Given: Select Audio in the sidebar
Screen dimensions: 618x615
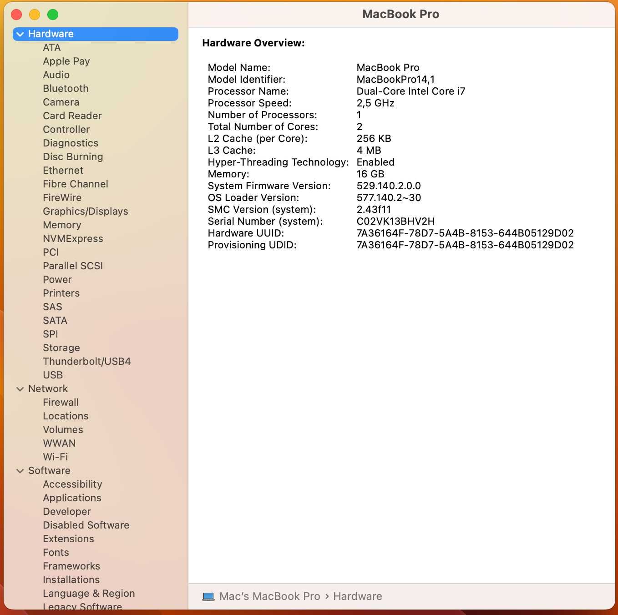Looking at the screenshot, I should tap(56, 75).
